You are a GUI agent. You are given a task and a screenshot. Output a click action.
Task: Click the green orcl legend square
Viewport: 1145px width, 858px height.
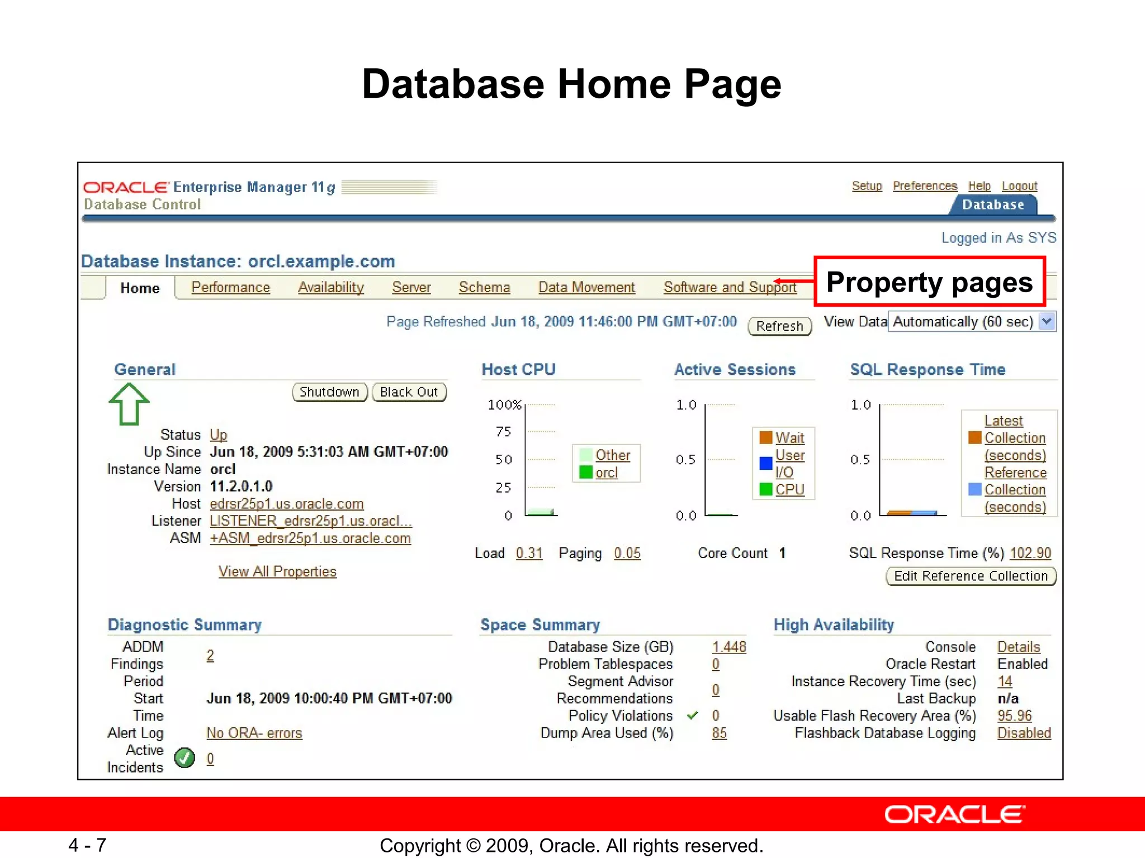click(586, 473)
